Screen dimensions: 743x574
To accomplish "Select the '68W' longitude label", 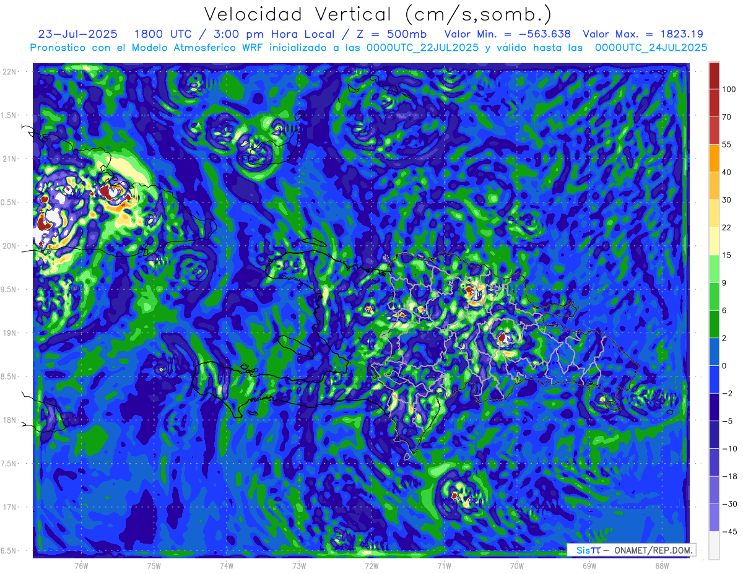I will coord(662,566).
